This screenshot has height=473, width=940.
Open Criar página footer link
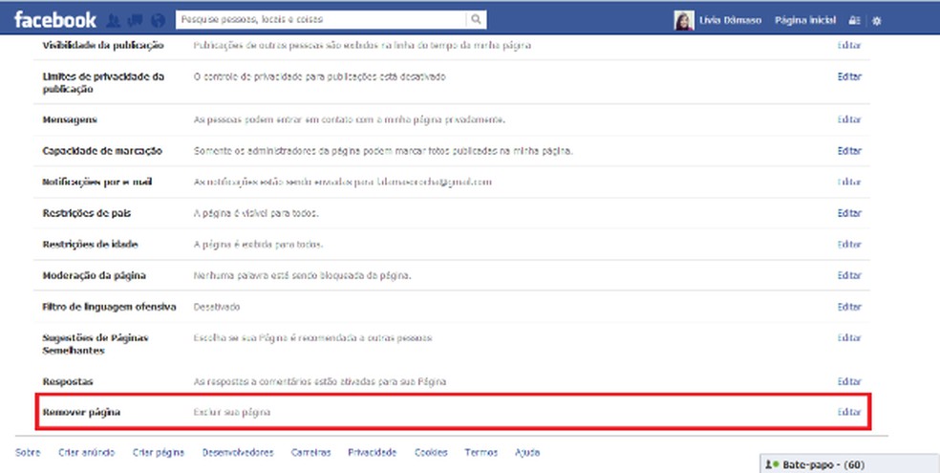[x=159, y=453]
